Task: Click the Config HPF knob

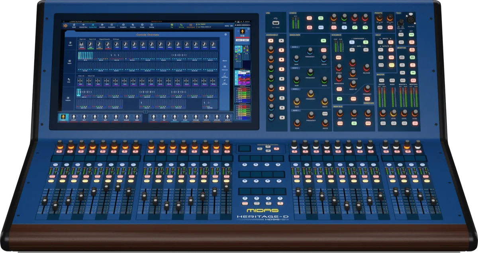Action: pyautogui.click(x=355, y=17)
